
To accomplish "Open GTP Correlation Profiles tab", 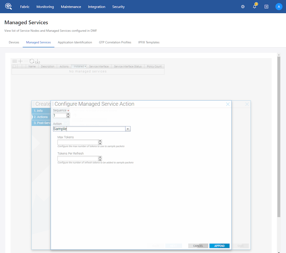I will click(x=115, y=42).
